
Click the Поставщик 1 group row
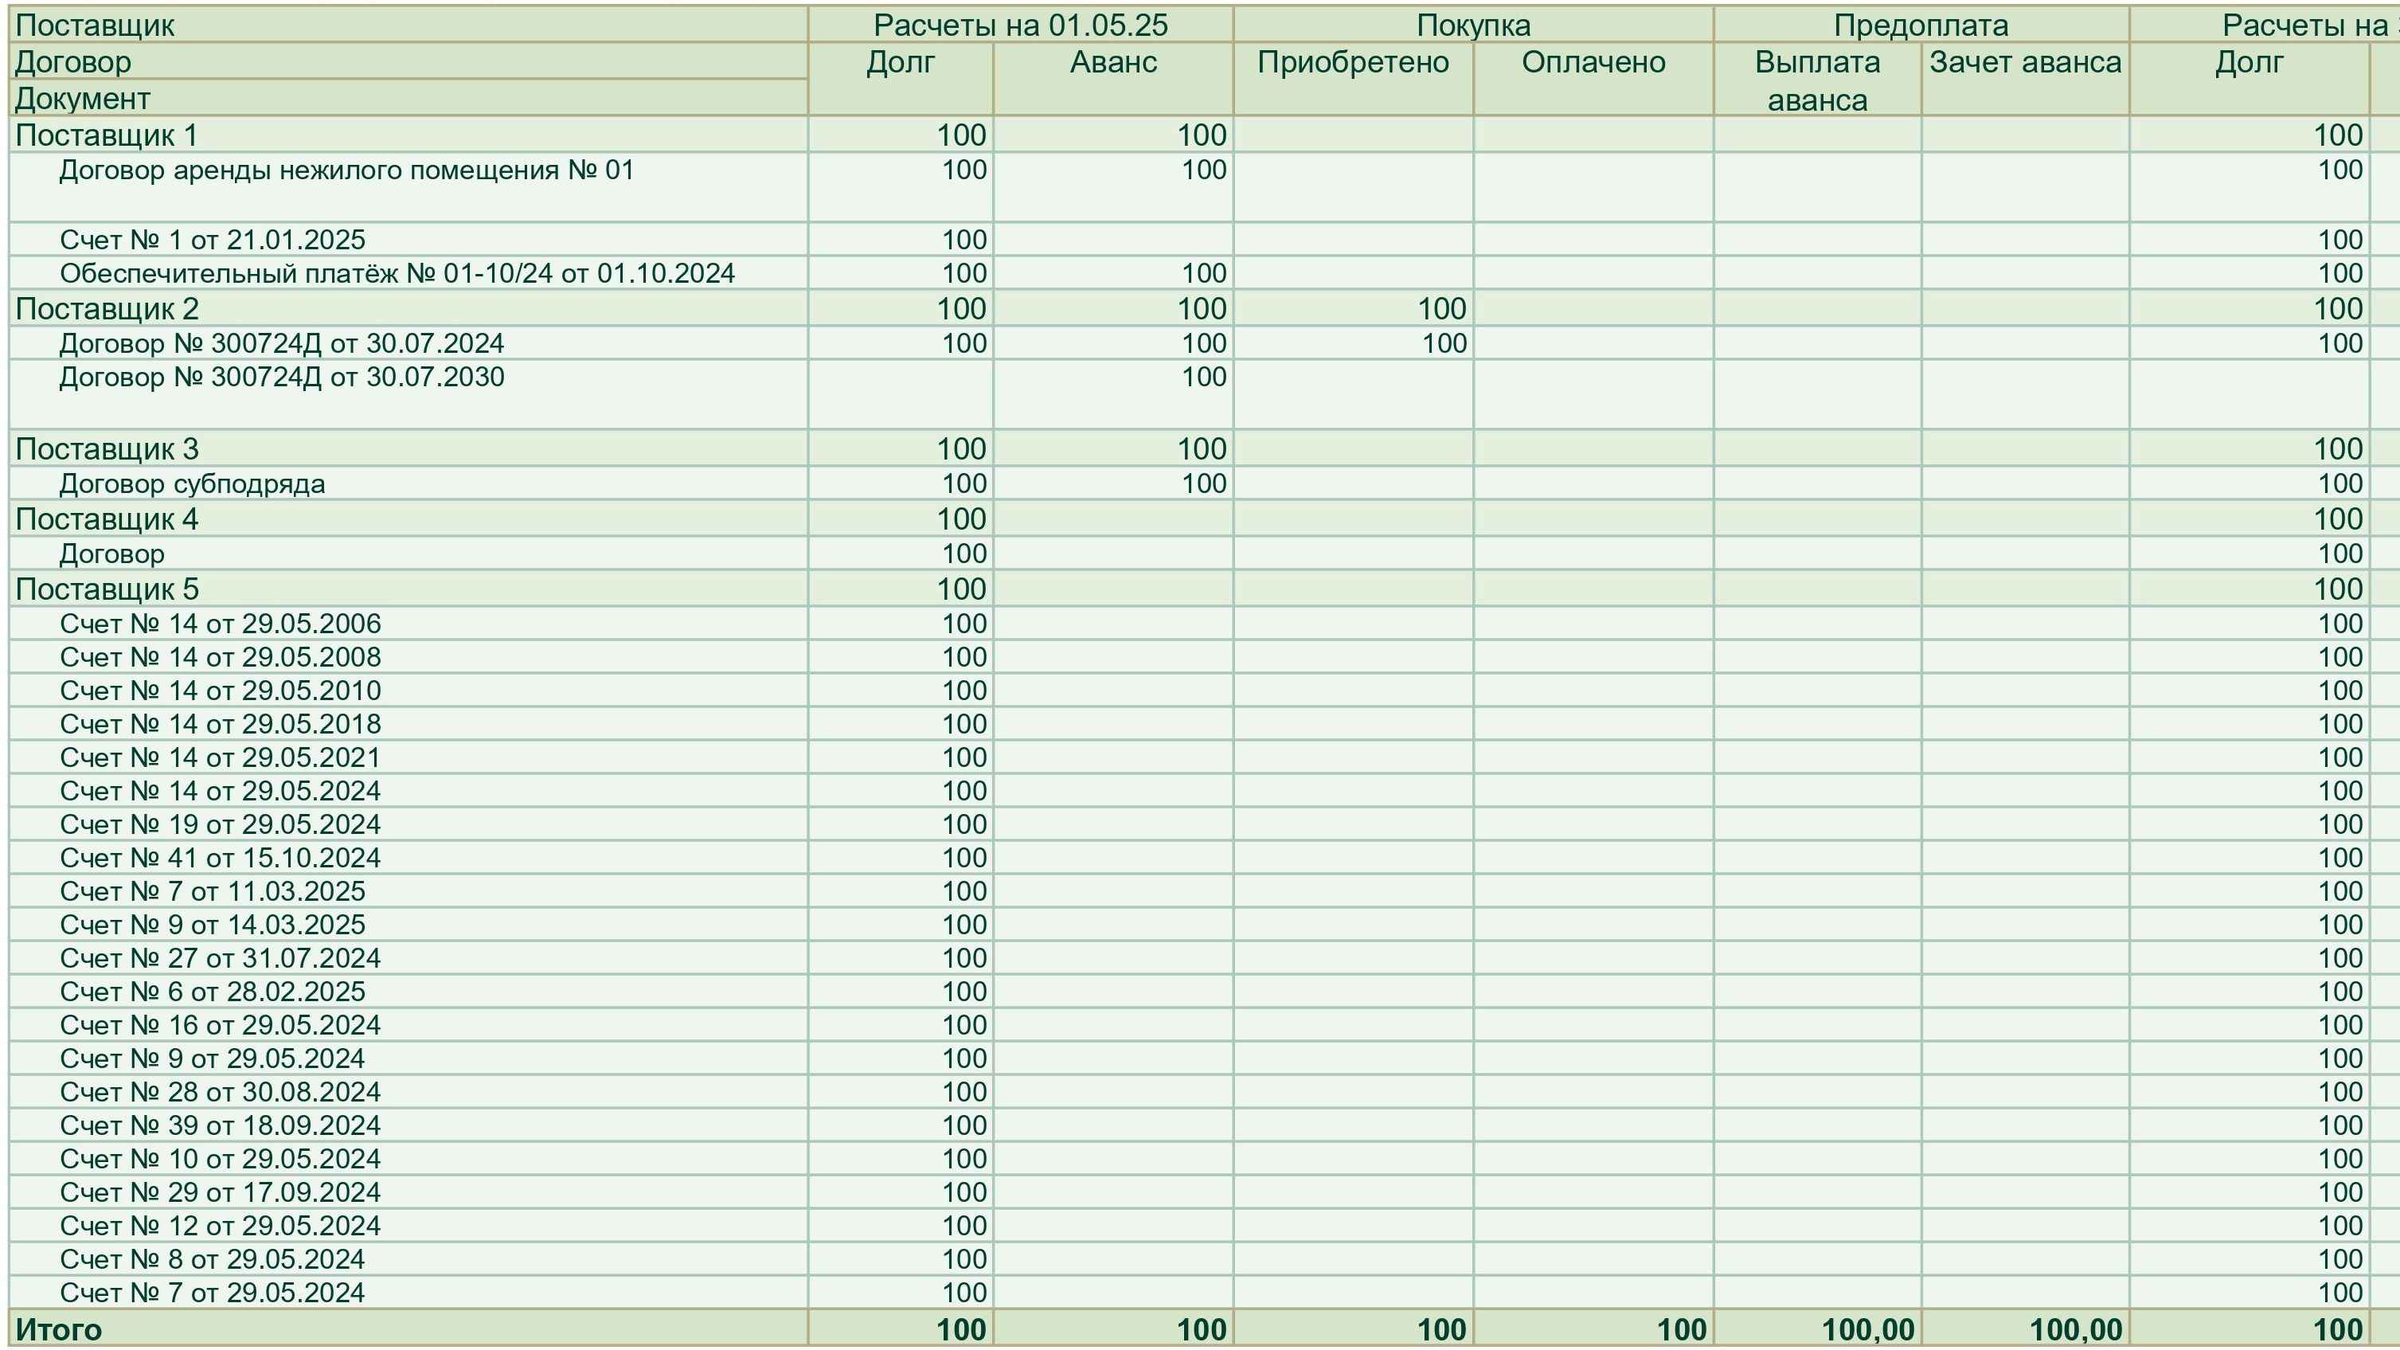106,135
